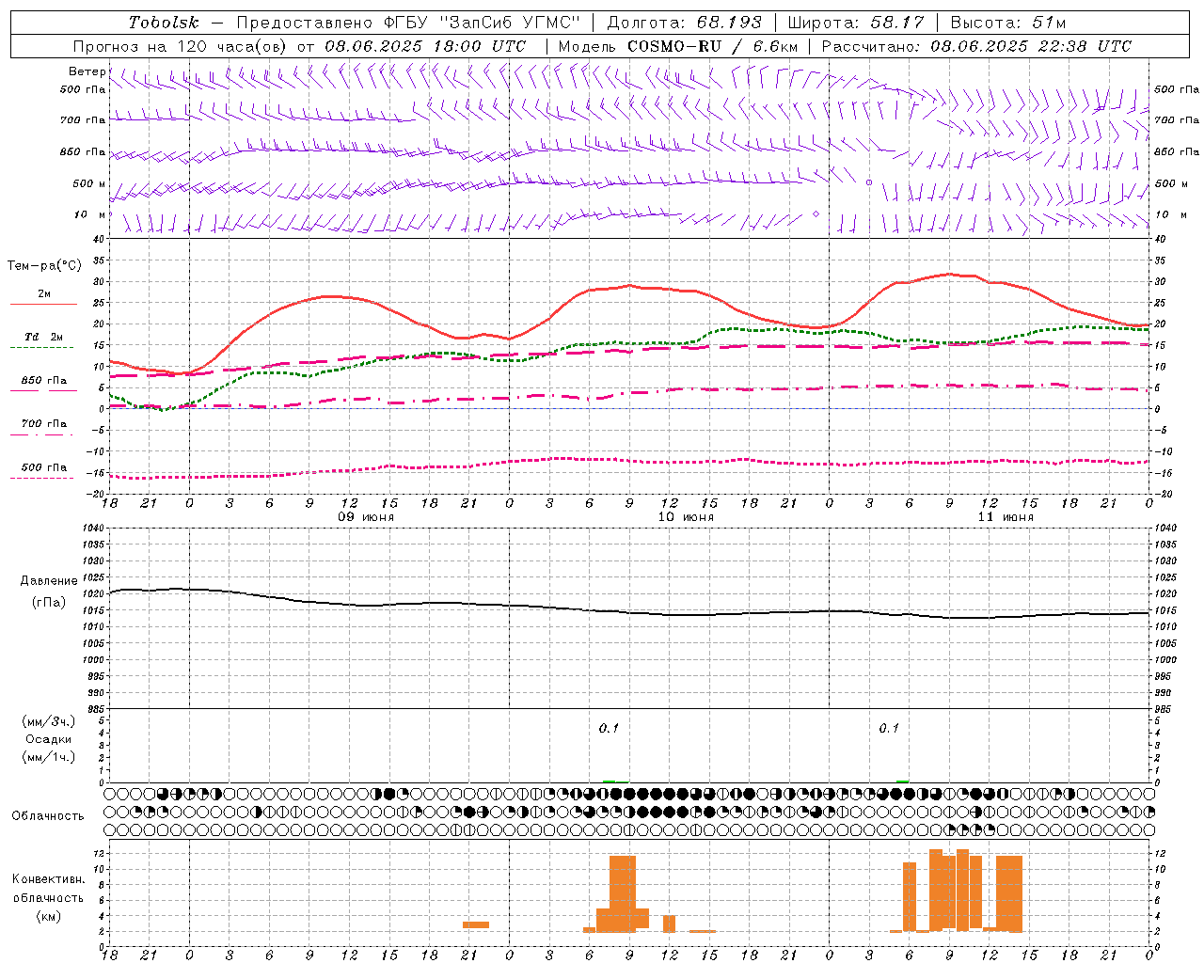This screenshot has width=1204, height=963.
Task: Click the (гПа) unit under Давление
Action: (49, 603)
